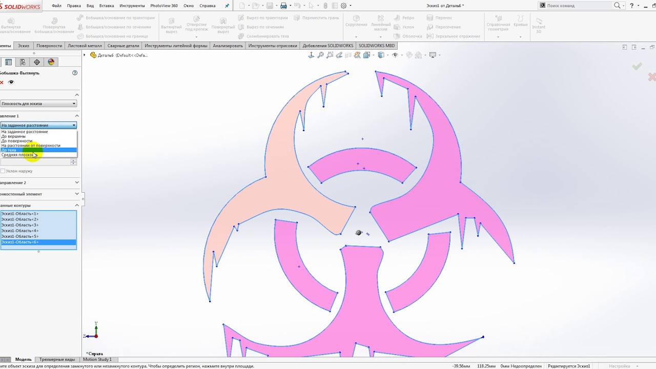Switch to the Эскиз tab
This screenshot has height=369, width=656.
coord(24,46)
